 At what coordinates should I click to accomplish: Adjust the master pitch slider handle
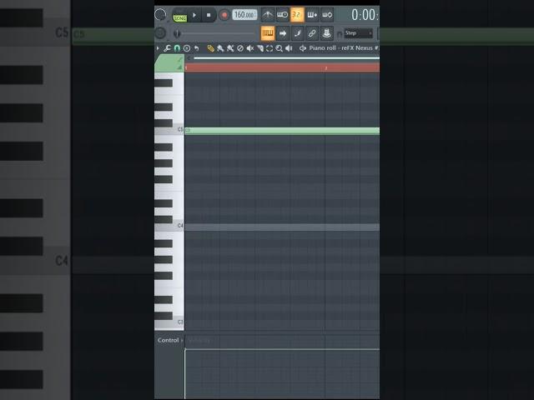point(177,33)
